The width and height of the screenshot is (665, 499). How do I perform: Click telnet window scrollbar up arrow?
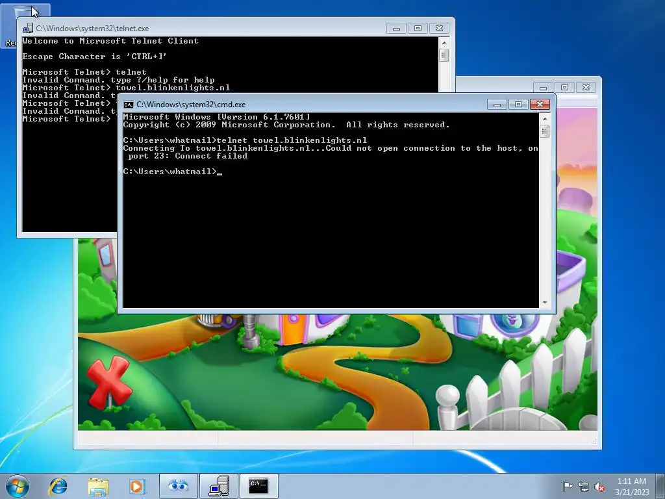pos(444,42)
